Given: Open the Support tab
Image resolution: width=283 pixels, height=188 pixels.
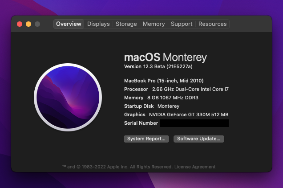Looking at the screenshot, I should [x=182, y=24].
